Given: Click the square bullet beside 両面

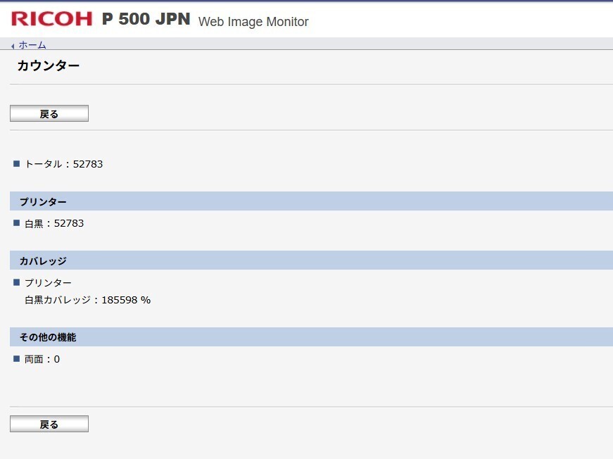Looking at the screenshot, I should point(17,359).
